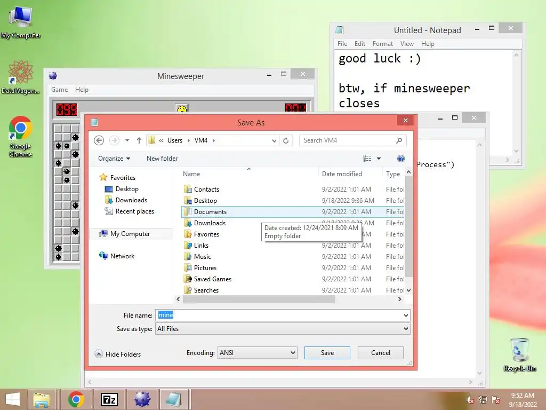Image resolution: width=546 pixels, height=410 pixels.
Task: Expand address bar previous locations dropdown
Action: pyautogui.click(x=274, y=140)
